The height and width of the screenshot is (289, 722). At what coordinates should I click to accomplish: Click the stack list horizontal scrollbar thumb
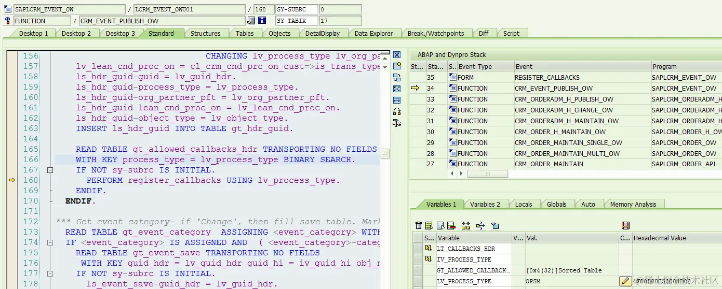tap(487, 174)
